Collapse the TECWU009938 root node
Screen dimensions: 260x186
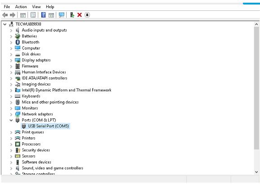pos(5,24)
